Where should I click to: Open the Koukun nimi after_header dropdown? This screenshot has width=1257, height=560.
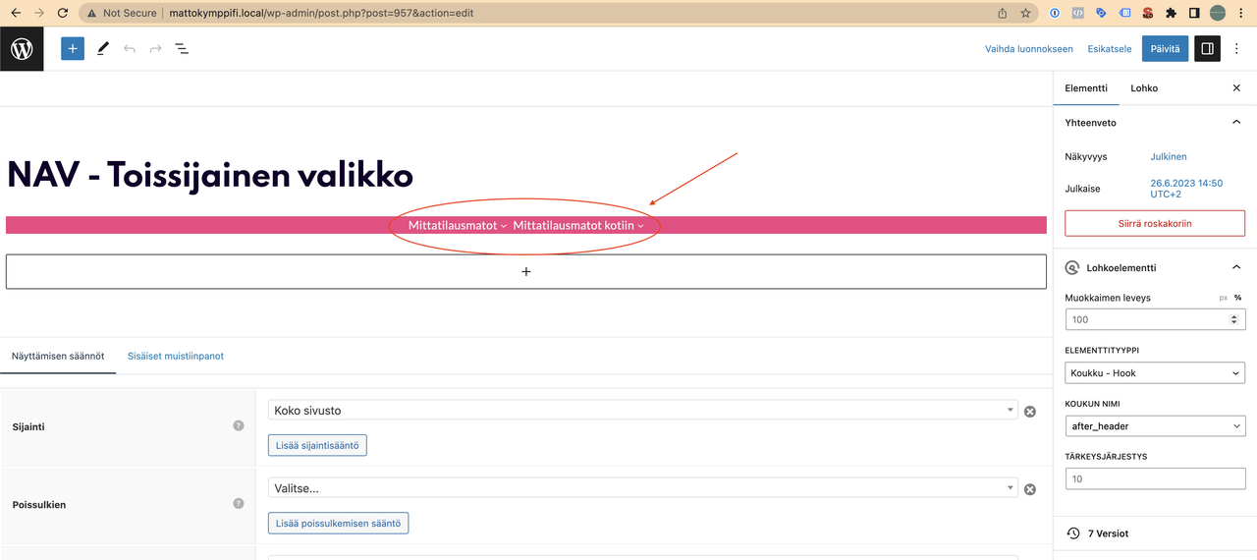[x=1155, y=426]
